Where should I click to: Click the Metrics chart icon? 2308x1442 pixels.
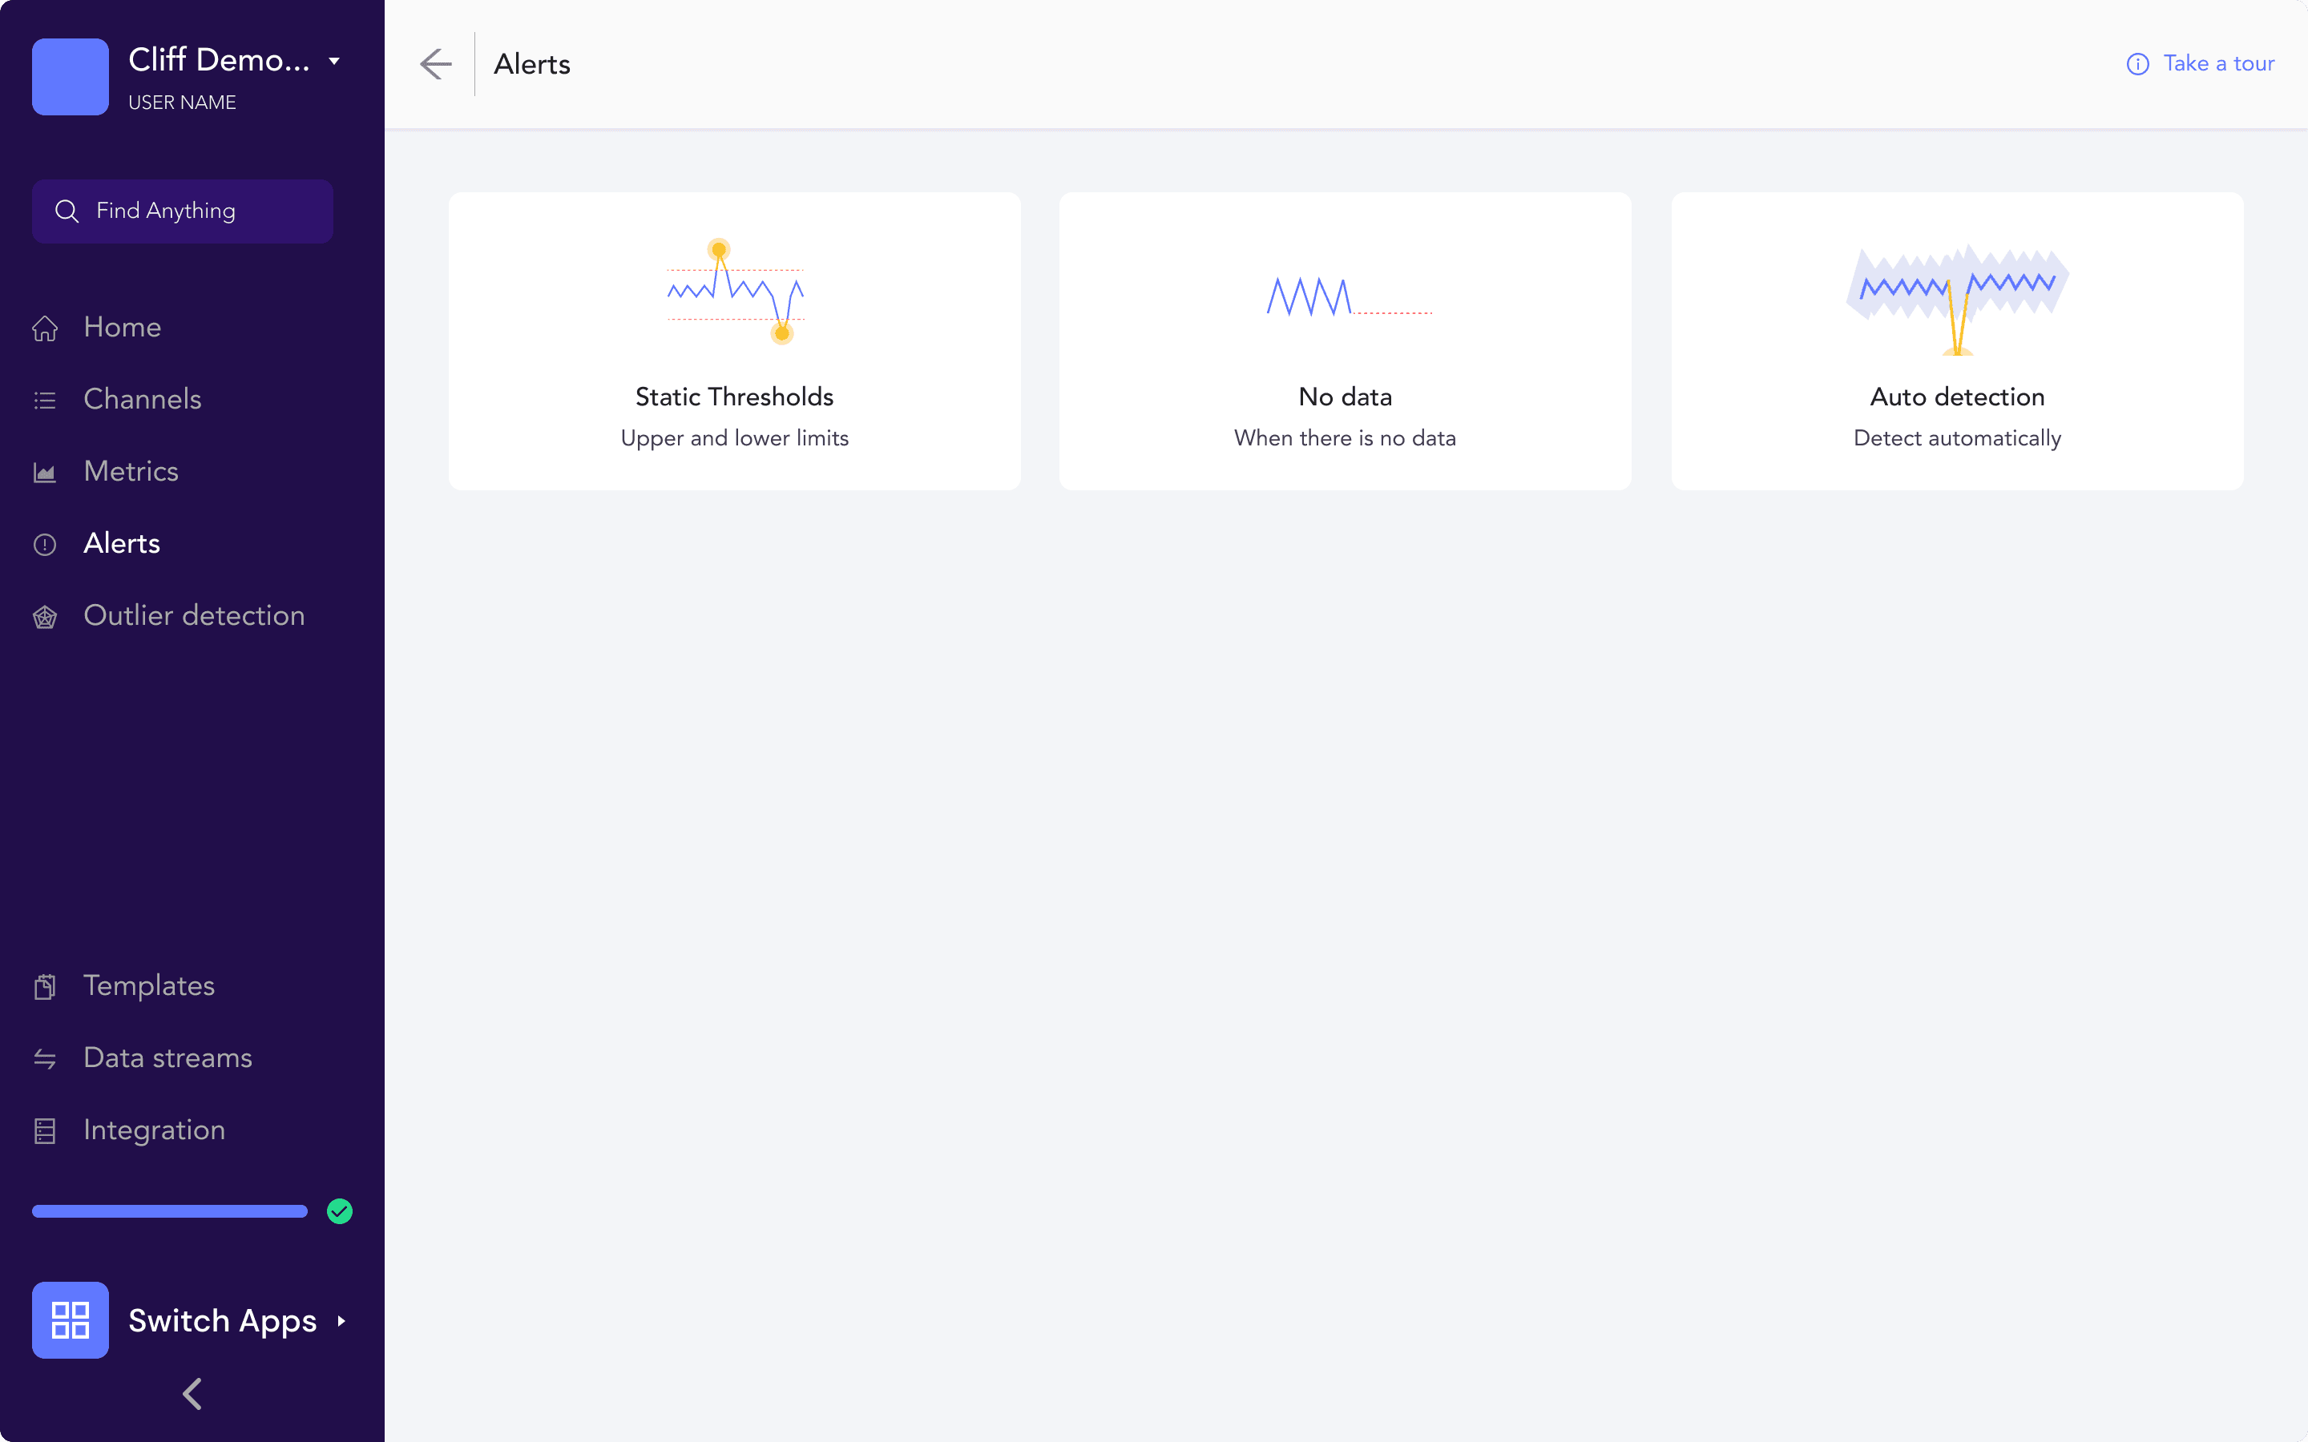[45, 472]
